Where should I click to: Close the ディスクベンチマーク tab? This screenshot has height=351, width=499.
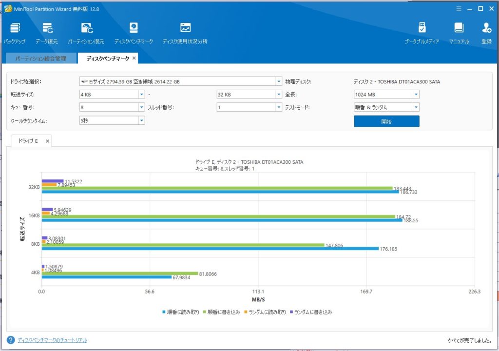pos(134,58)
